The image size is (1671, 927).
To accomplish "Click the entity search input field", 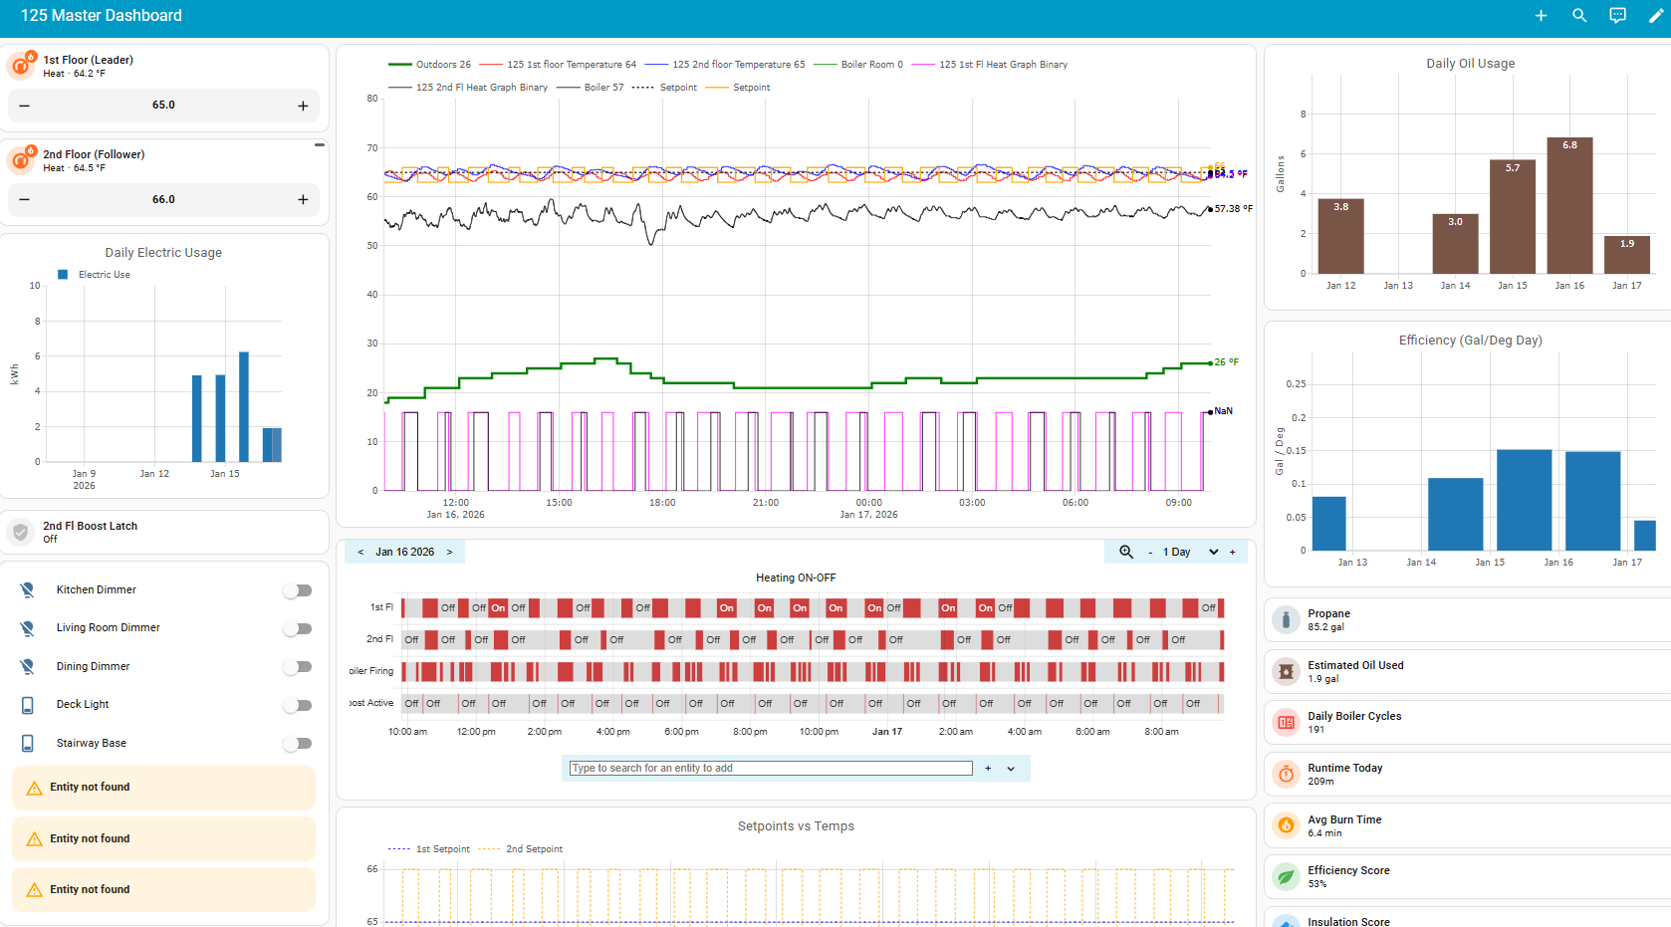I will pos(770,769).
